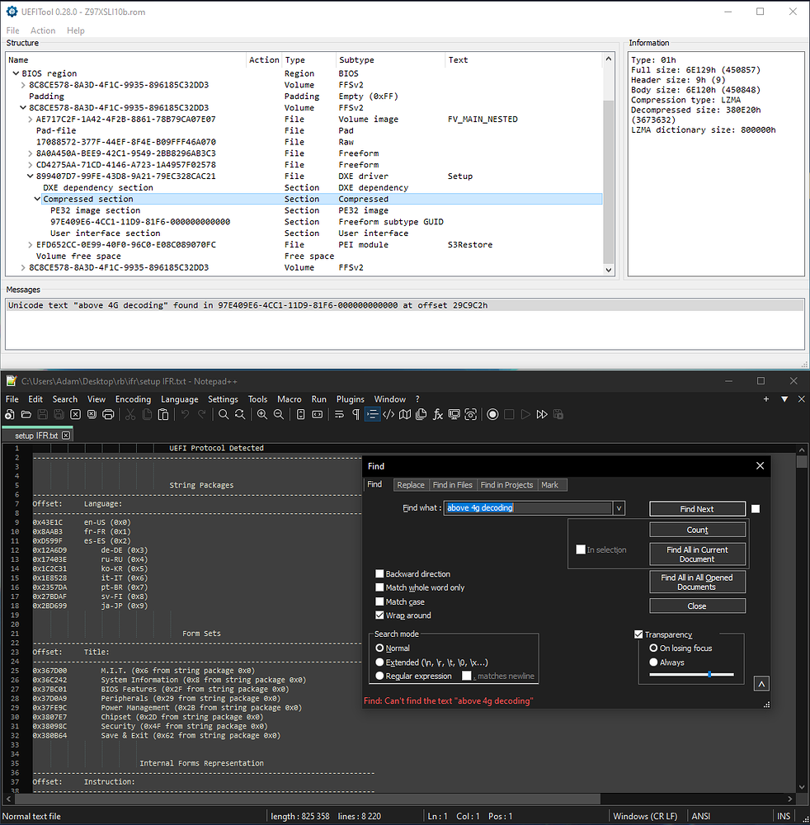810x825 pixels.
Task: Expand the CD4275AA-71CD-4146 Freeform file
Action: point(31,165)
